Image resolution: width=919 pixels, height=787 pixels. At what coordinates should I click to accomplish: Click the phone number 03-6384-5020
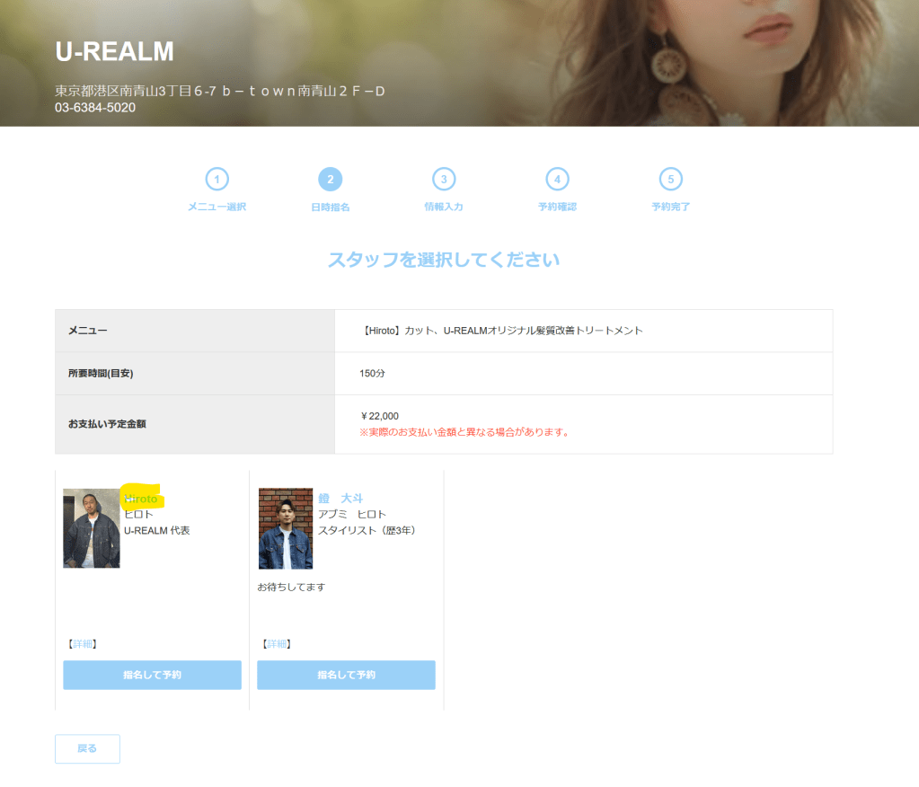(x=95, y=108)
